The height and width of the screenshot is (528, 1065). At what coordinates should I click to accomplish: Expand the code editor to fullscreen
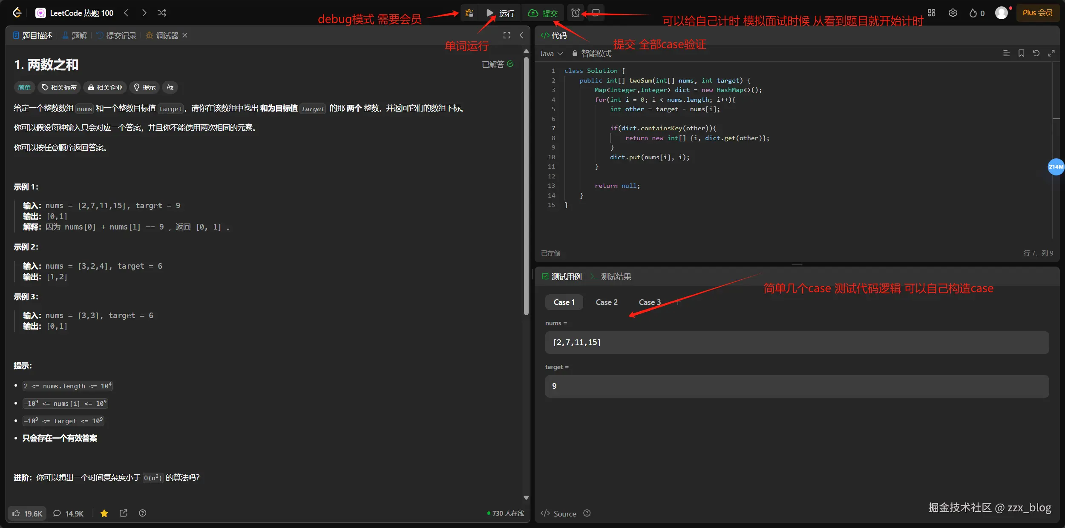coord(1051,53)
